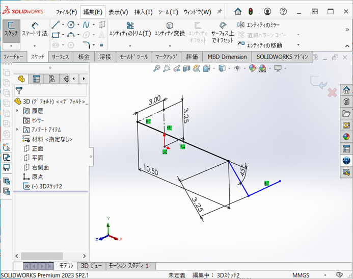Toggle the Sketch button
The height and width of the screenshot is (279, 353).
click(11, 29)
